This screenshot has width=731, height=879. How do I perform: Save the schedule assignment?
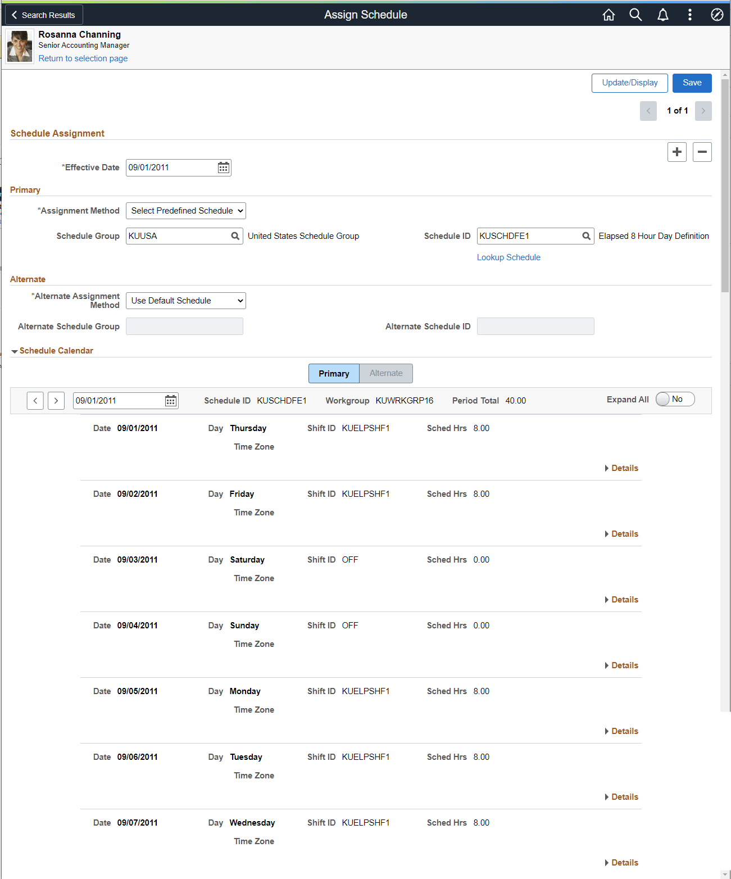692,83
